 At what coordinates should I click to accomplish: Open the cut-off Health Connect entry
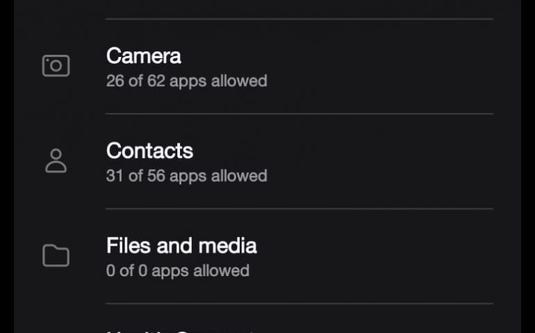click(x=267, y=318)
